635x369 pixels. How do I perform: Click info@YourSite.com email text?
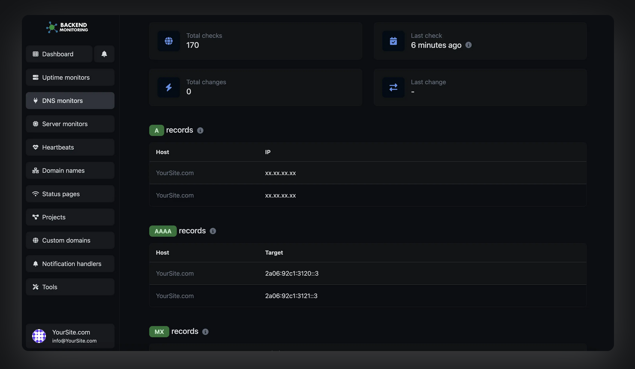pos(75,341)
